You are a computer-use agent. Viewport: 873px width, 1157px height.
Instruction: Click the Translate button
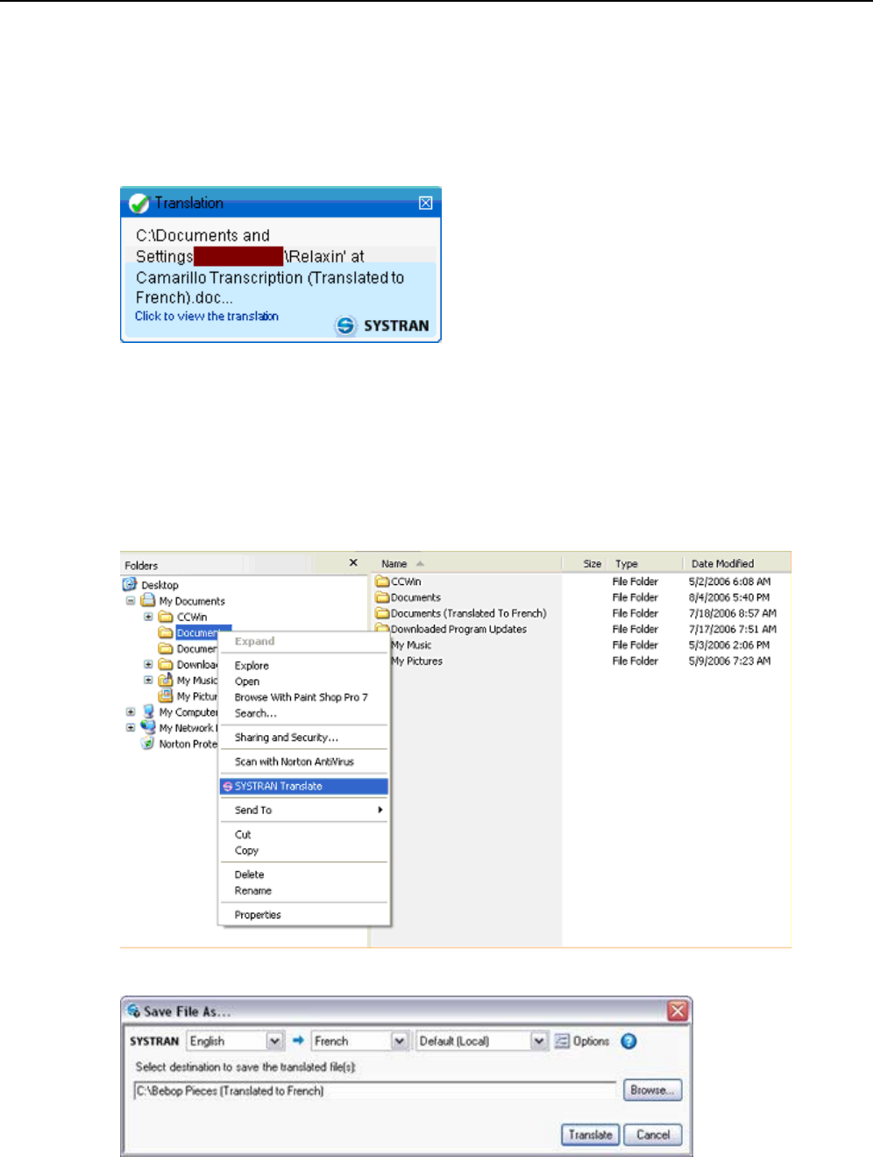tap(591, 1134)
